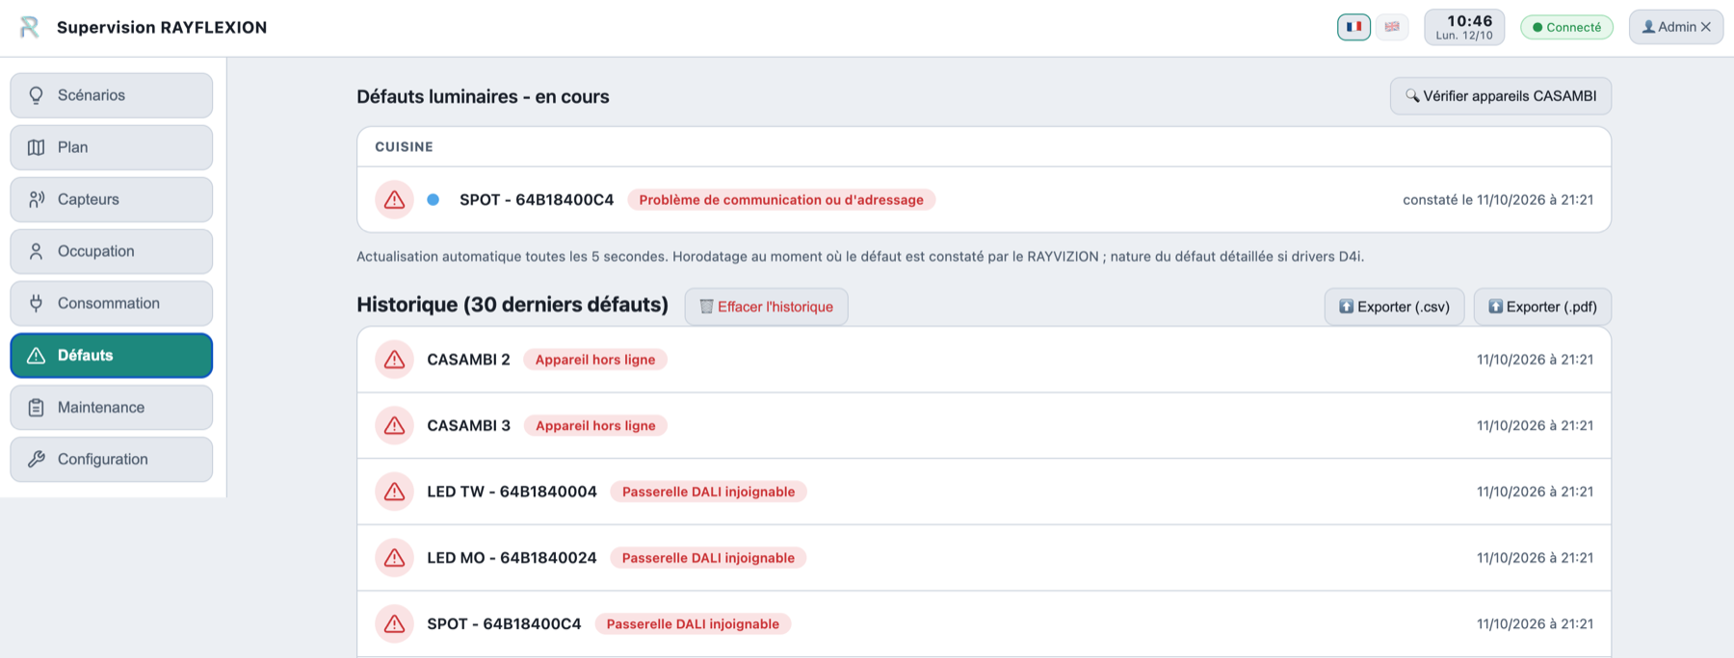Viewport: 1734px width, 658px height.
Task: Navigate to Consommation
Action: [112, 303]
